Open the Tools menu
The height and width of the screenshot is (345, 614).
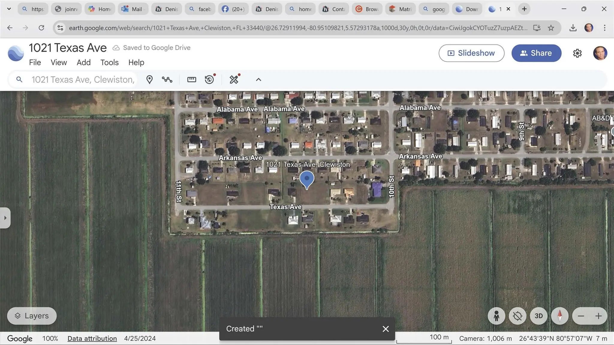coord(109,62)
